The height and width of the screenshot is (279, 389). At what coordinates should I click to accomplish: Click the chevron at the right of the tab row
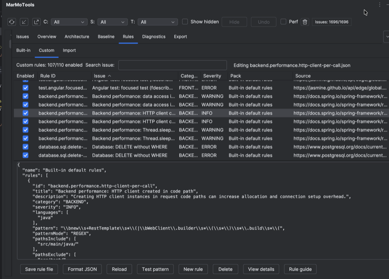(386, 36)
